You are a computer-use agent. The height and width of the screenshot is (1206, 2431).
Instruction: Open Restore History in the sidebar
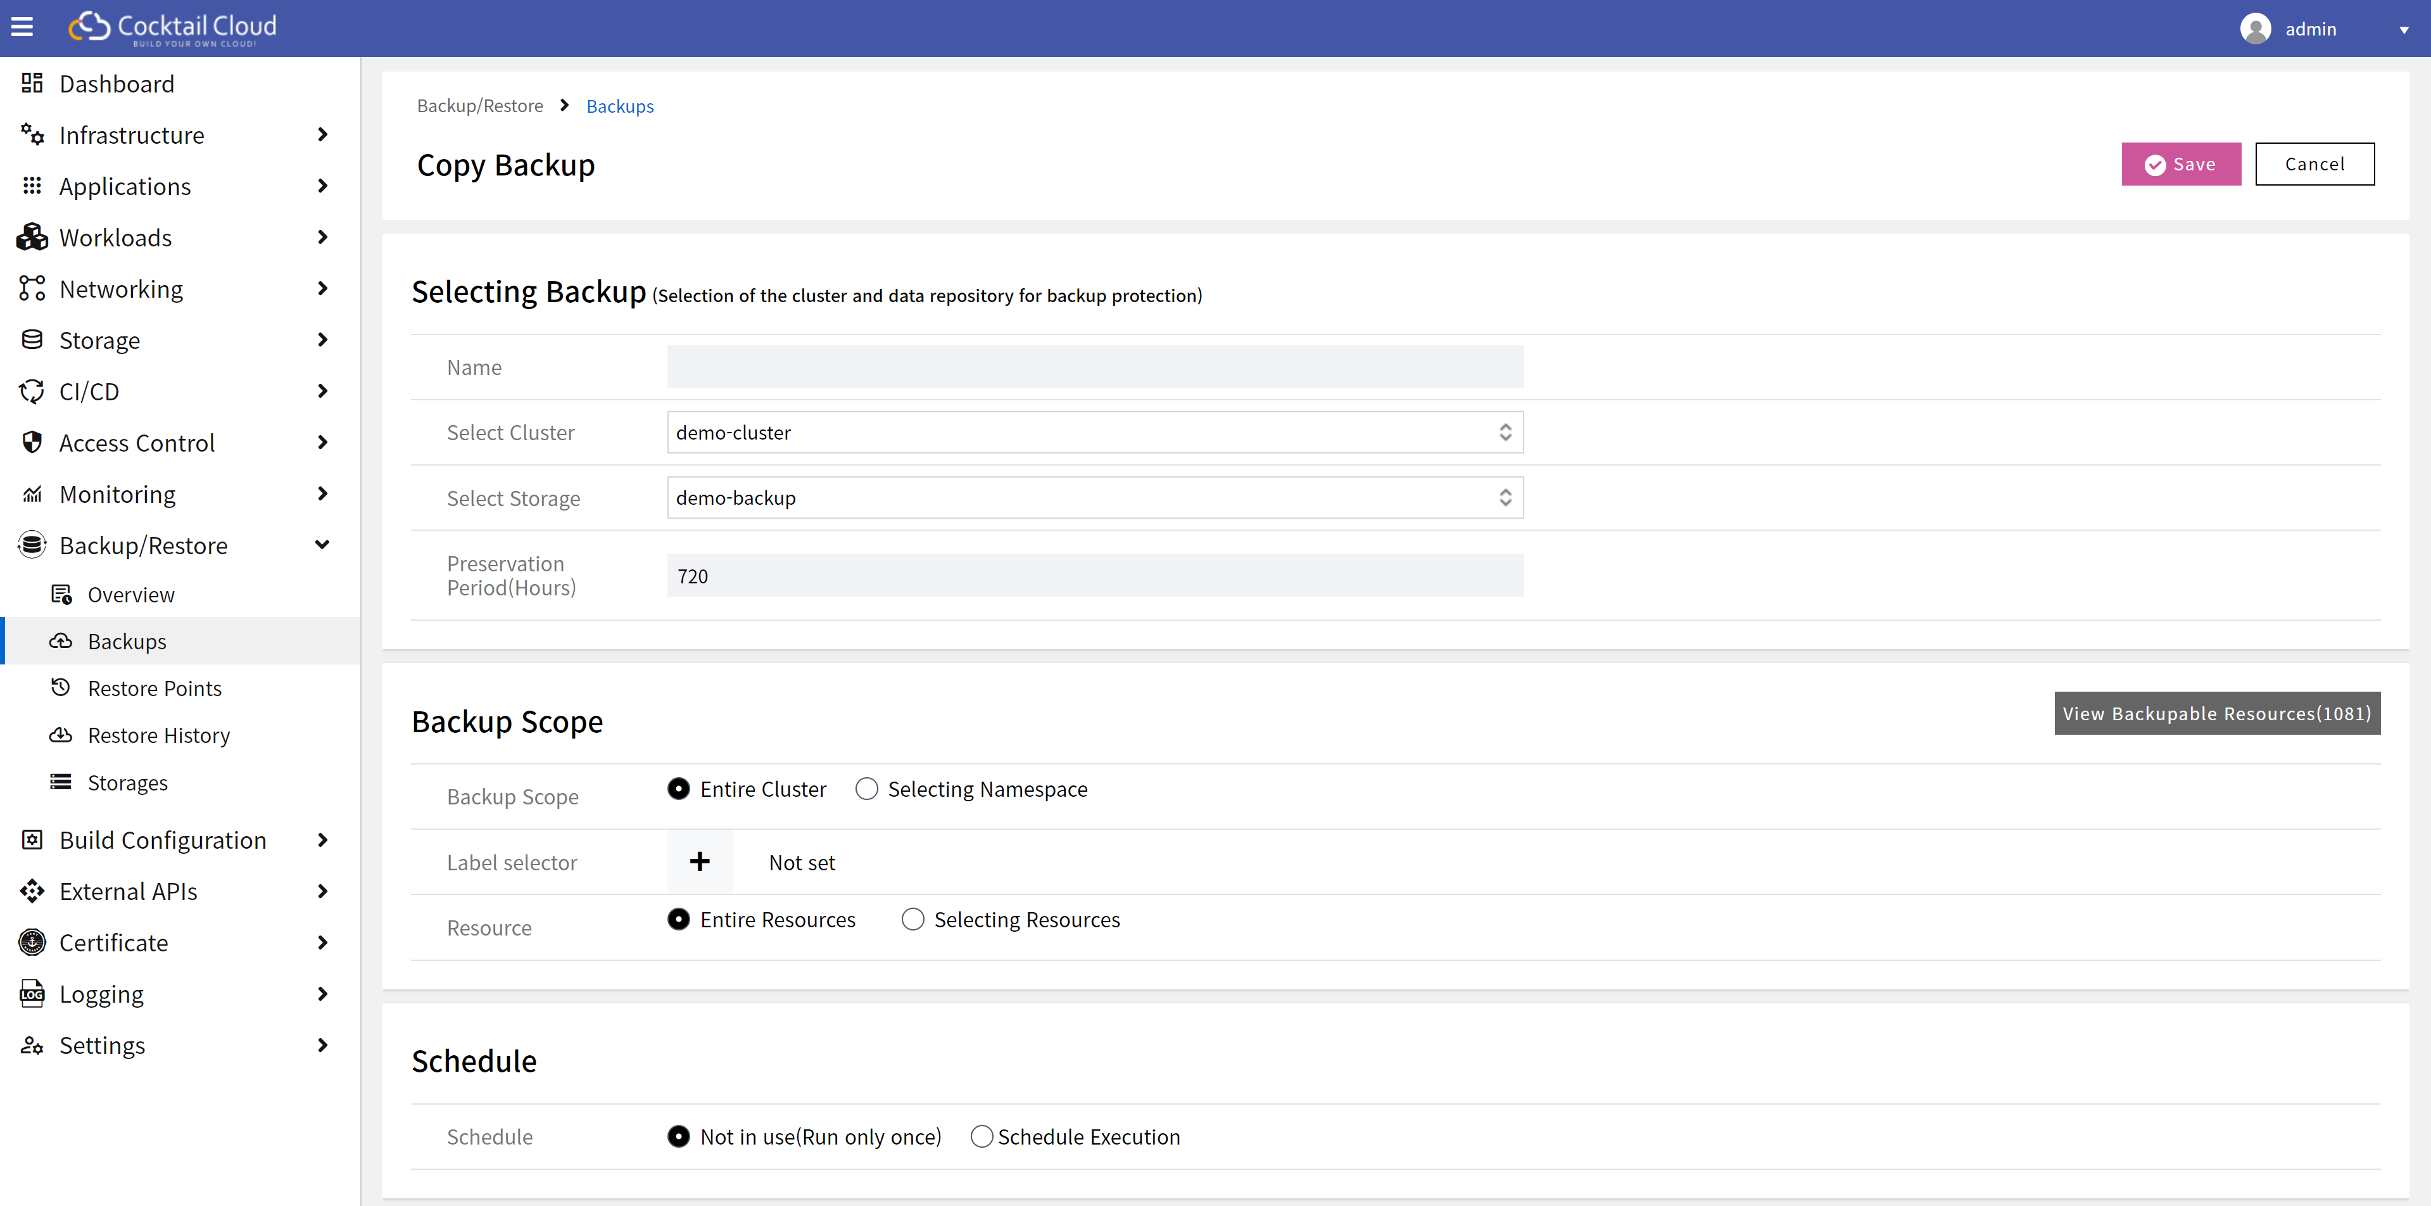[158, 735]
